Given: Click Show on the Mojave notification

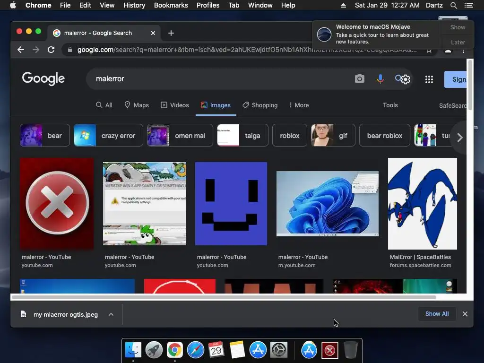Looking at the screenshot, I should coord(458,27).
